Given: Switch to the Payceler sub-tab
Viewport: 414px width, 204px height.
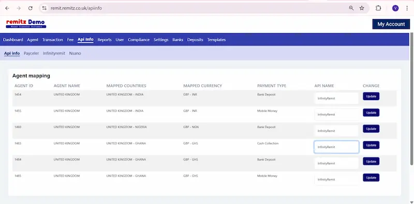Looking at the screenshot, I should (31, 53).
